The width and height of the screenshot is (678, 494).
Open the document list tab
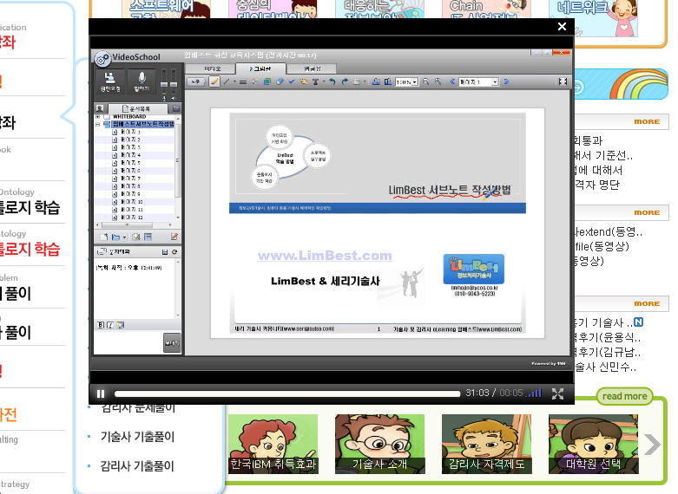click(137, 108)
